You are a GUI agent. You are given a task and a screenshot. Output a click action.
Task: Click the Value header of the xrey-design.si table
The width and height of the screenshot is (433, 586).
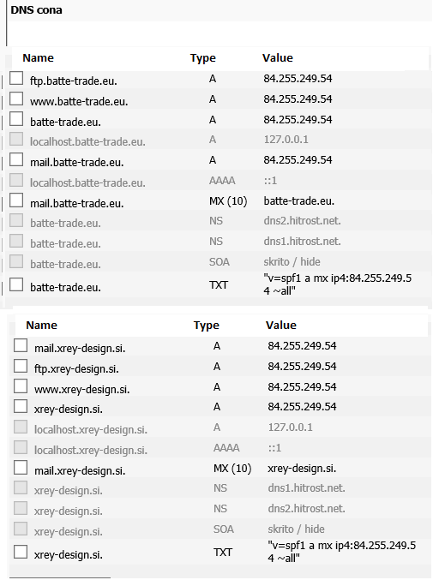(281, 326)
